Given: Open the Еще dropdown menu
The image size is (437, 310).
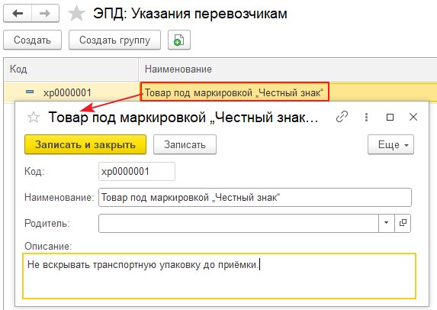Looking at the screenshot, I should [390, 144].
